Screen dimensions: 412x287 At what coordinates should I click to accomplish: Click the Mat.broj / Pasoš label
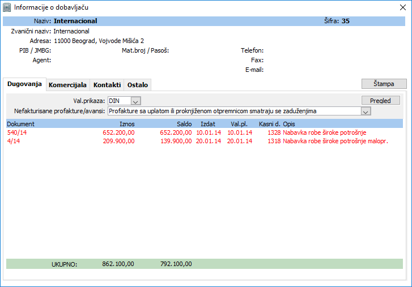[145, 50]
